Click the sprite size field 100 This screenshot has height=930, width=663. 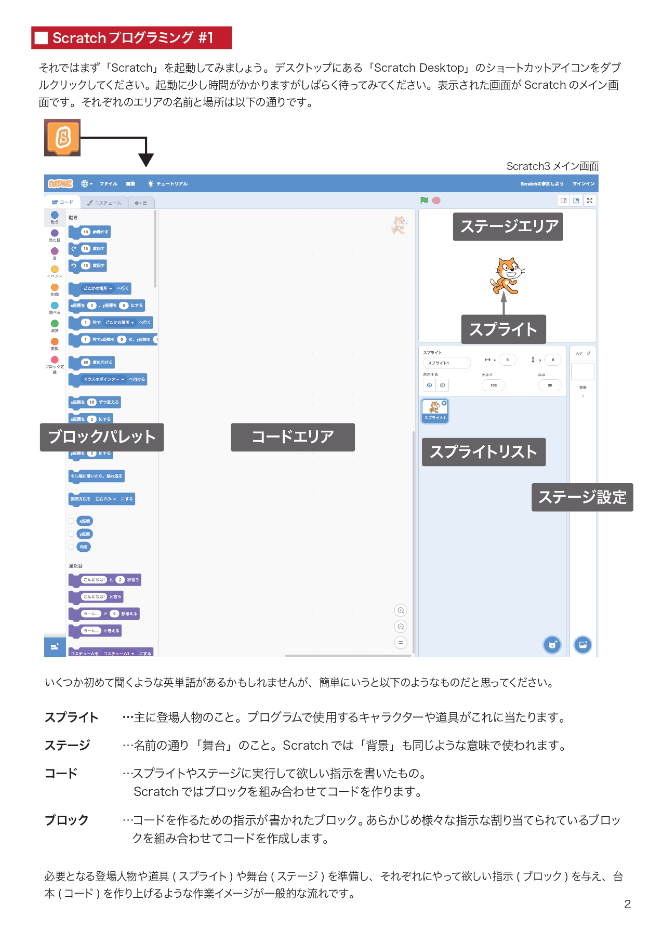[x=494, y=386]
